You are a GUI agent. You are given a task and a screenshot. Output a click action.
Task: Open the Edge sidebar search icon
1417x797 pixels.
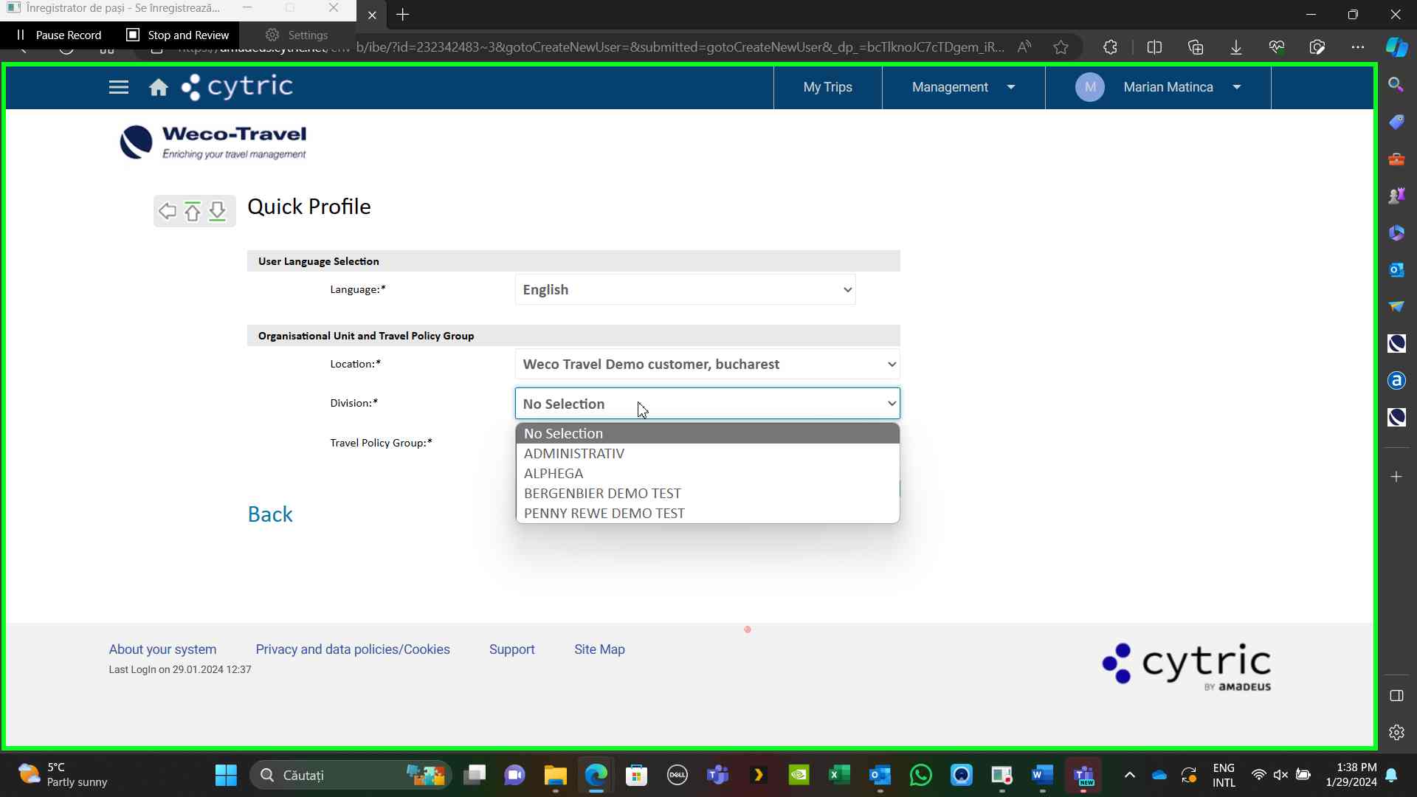pyautogui.click(x=1396, y=84)
